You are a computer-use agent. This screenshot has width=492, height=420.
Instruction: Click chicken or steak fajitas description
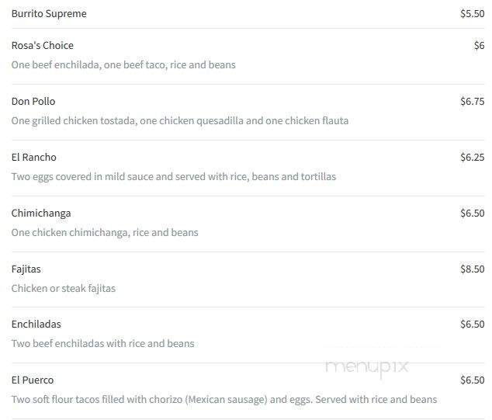pos(64,289)
